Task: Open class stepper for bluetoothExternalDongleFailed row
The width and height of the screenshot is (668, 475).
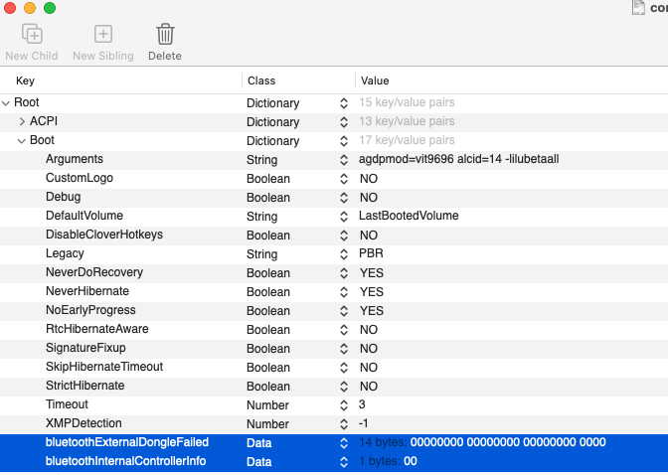Action: point(344,443)
